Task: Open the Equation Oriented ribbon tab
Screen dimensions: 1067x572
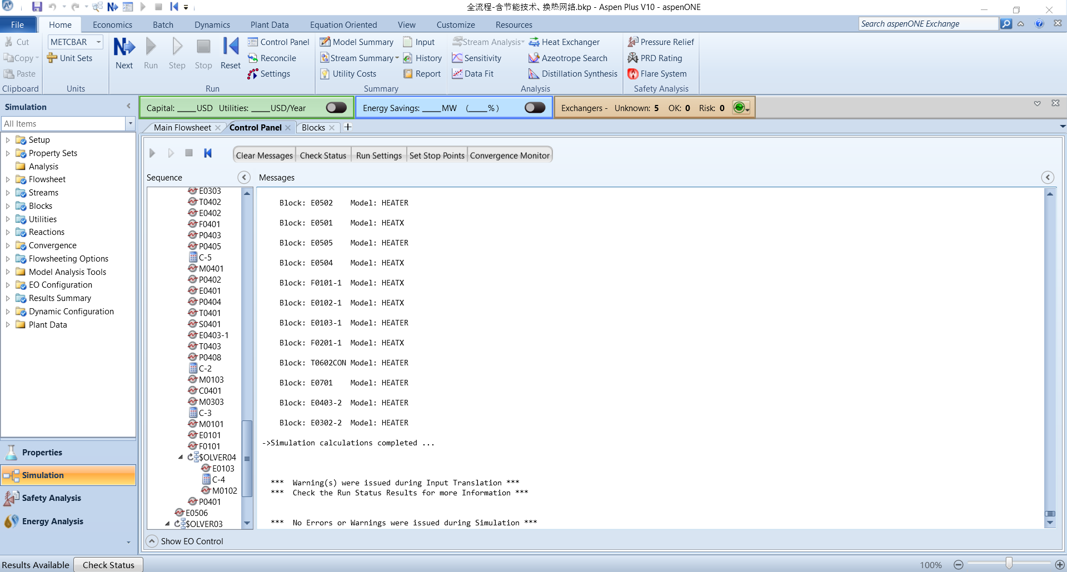Action: 343,25
